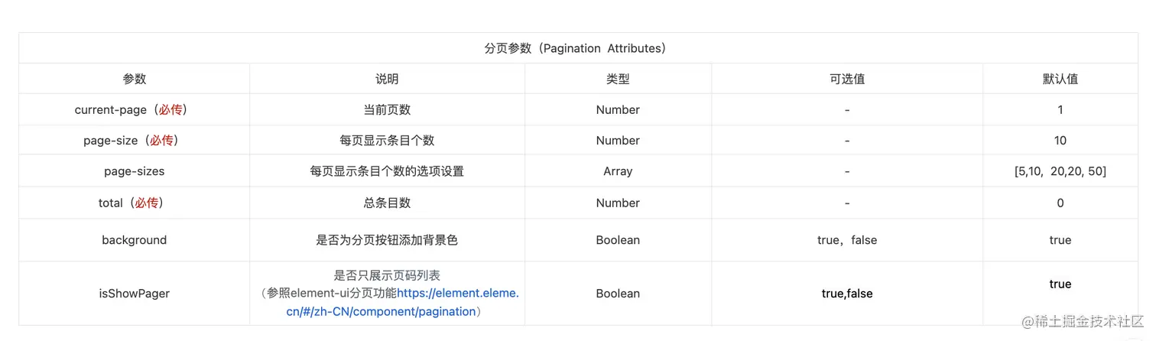This screenshot has width=1156, height=341.
Task: Select the isShowPager parameter cell
Action: [x=135, y=294]
